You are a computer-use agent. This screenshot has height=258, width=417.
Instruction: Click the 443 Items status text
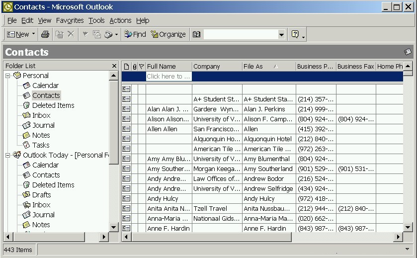(x=18, y=250)
